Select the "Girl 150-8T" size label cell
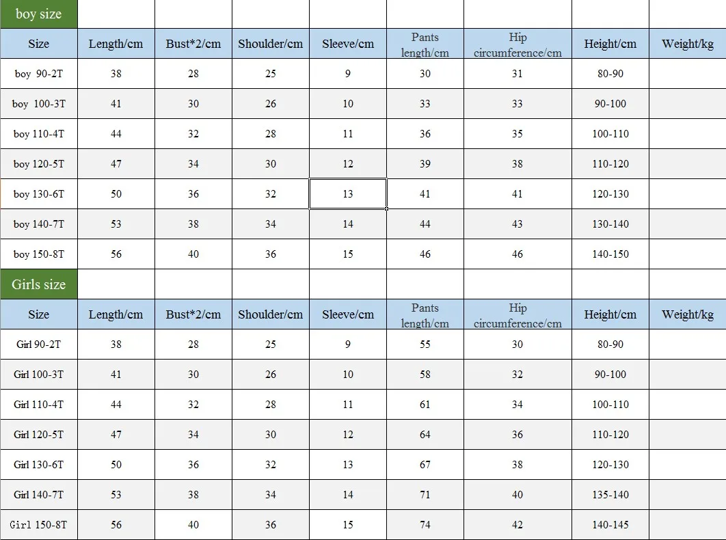Viewport: 726px width, 540px height. coord(39,525)
